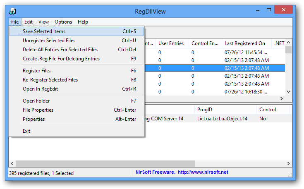Choose Open Folder from menu

pos(77,101)
